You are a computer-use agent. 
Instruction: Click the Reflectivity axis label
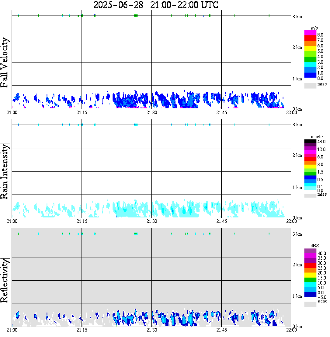pyautogui.click(x=5, y=280)
